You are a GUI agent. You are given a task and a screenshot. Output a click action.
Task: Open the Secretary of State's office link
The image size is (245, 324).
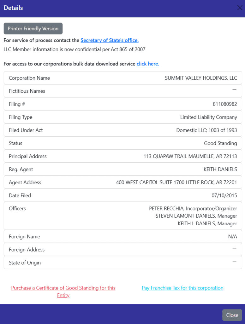point(109,40)
